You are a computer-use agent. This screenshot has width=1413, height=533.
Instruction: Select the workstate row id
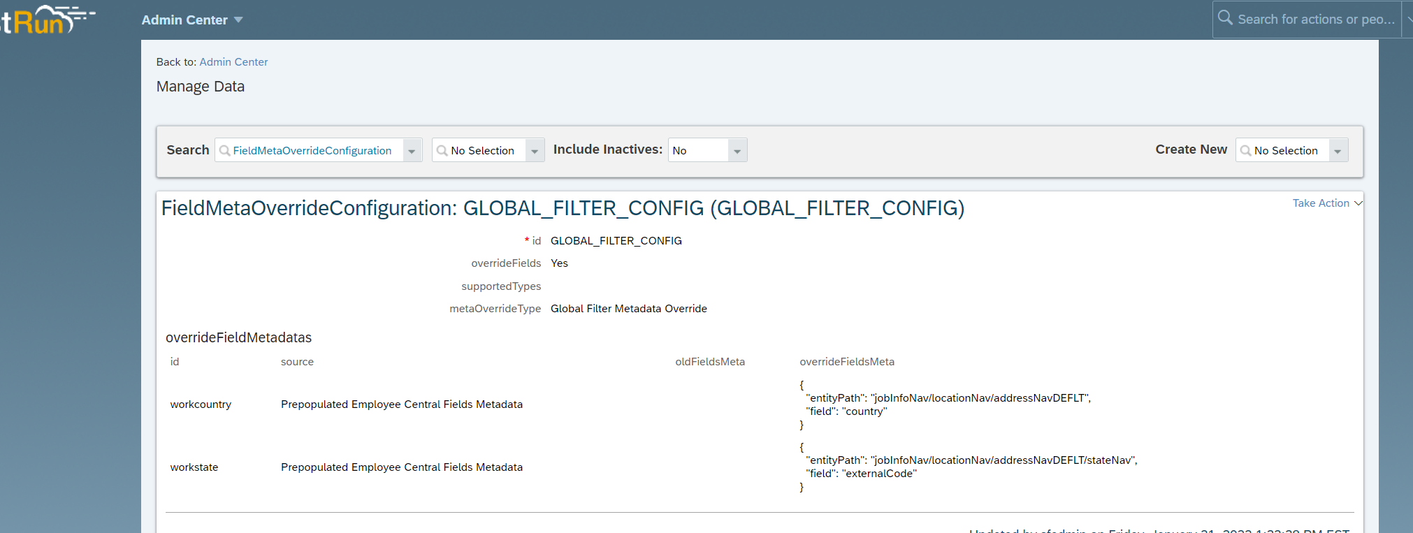(x=194, y=467)
